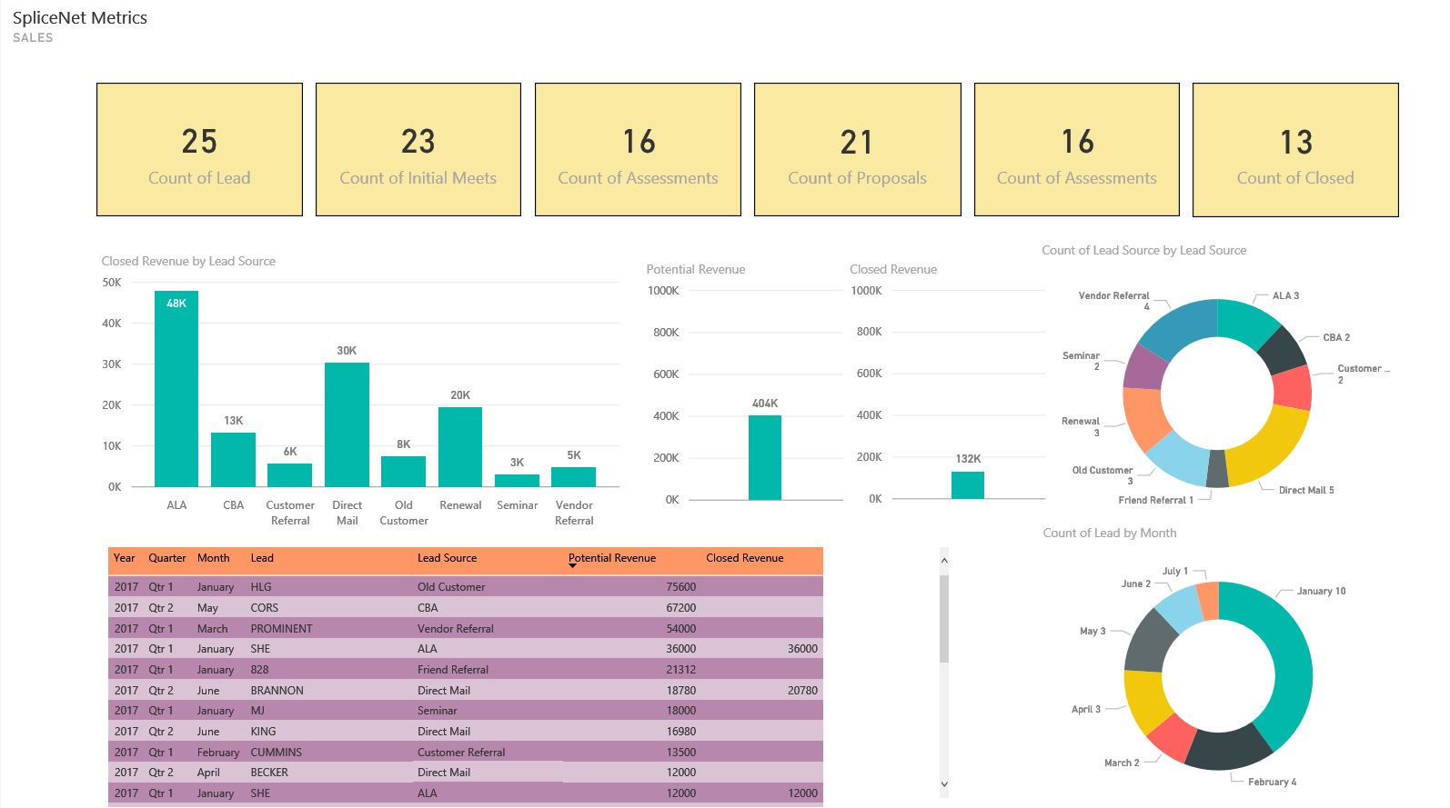Select the 404K Potential Revenue bar
This screenshot has height=808, width=1450.
(764, 457)
